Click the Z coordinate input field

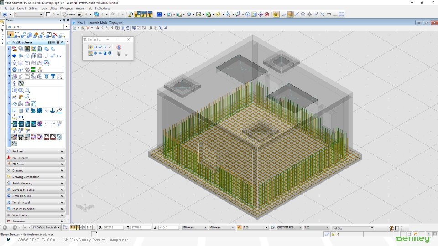169,228
